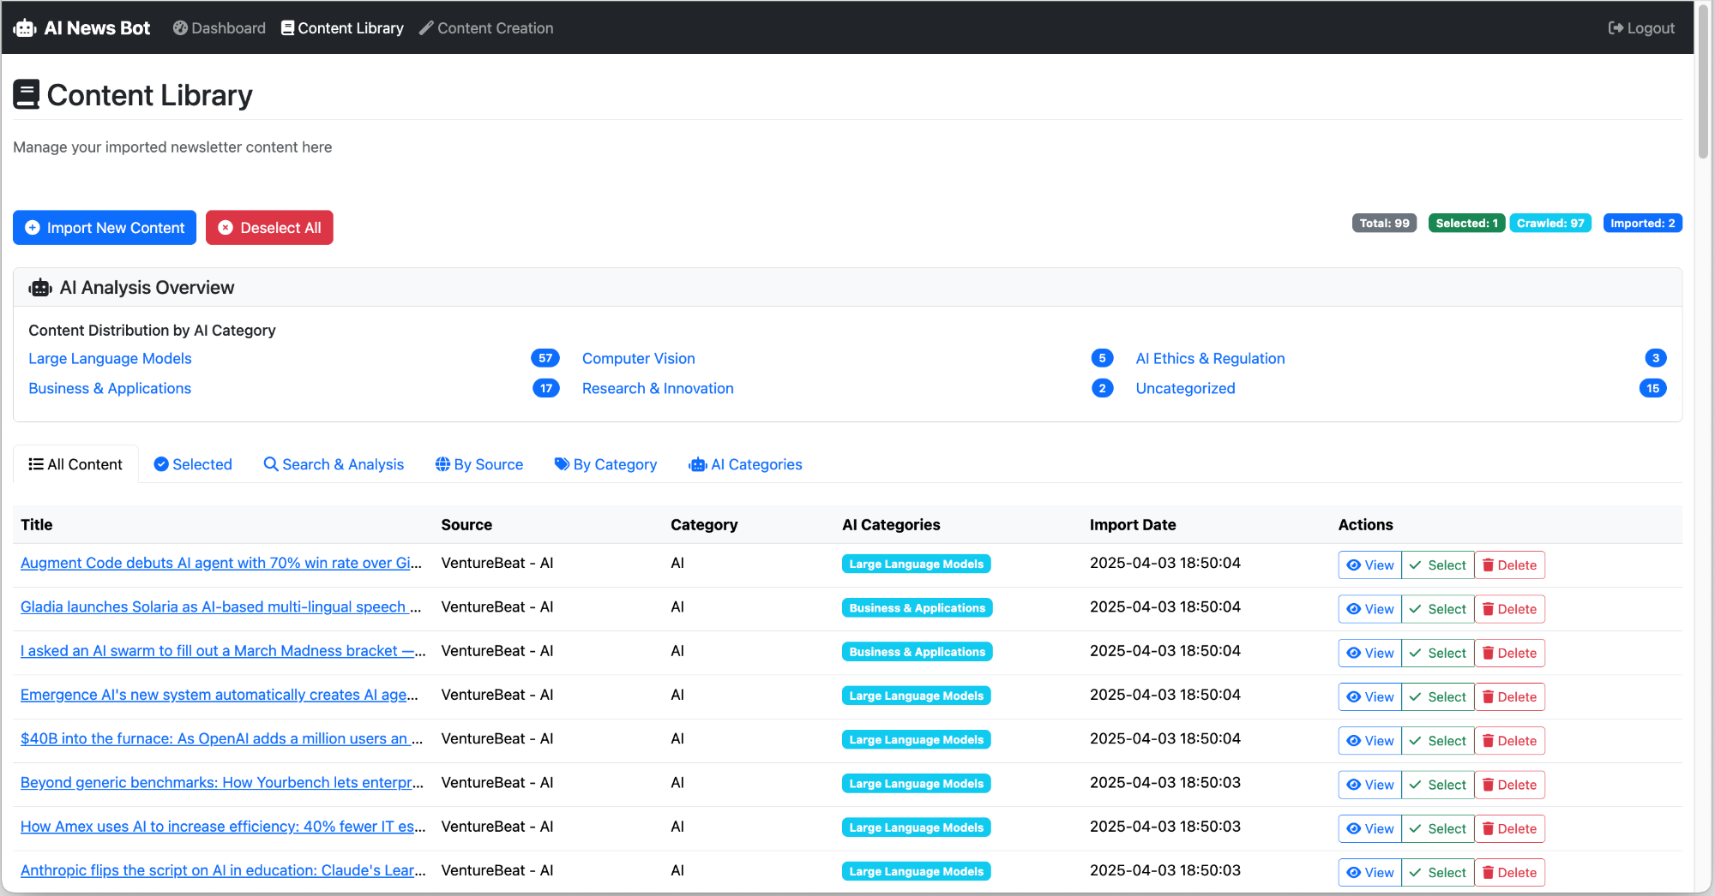1715x896 pixels.
Task: Open the Computer Vision category link
Action: pos(639,359)
